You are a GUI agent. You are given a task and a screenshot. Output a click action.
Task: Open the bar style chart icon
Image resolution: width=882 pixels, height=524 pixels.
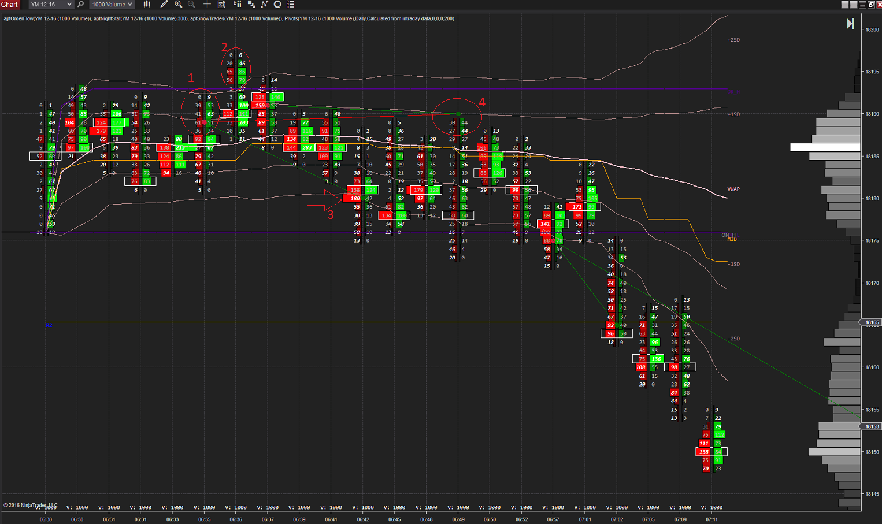[x=147, y=4]
